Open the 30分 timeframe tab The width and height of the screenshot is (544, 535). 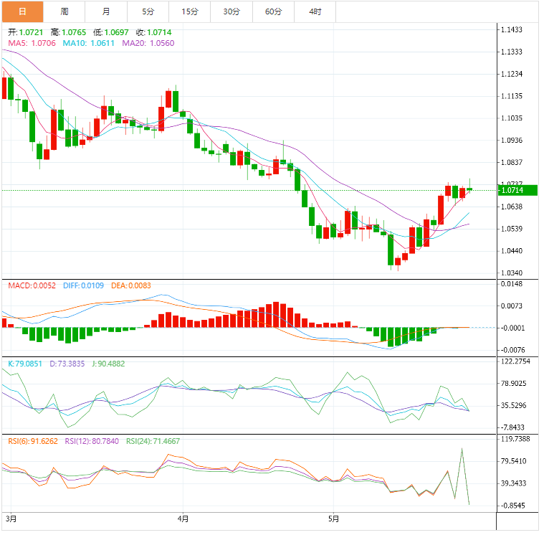(x=232, y=11)
